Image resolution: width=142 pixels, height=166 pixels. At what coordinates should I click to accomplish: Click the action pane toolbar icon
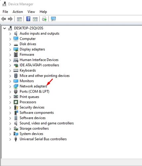(35, 19)
